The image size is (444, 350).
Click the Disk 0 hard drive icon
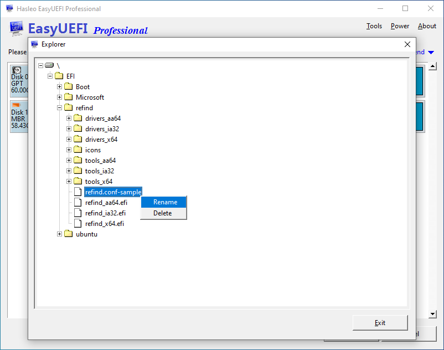pos(17,70)
